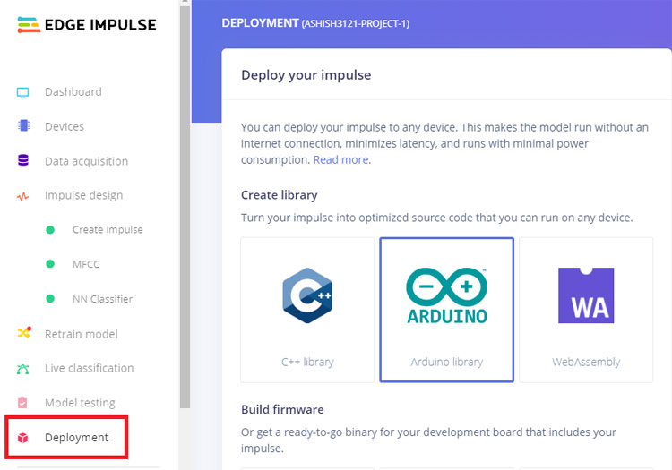Click the 'Build firmware' heading
This screenshot has height=470, width=672.
pos(282,410)
